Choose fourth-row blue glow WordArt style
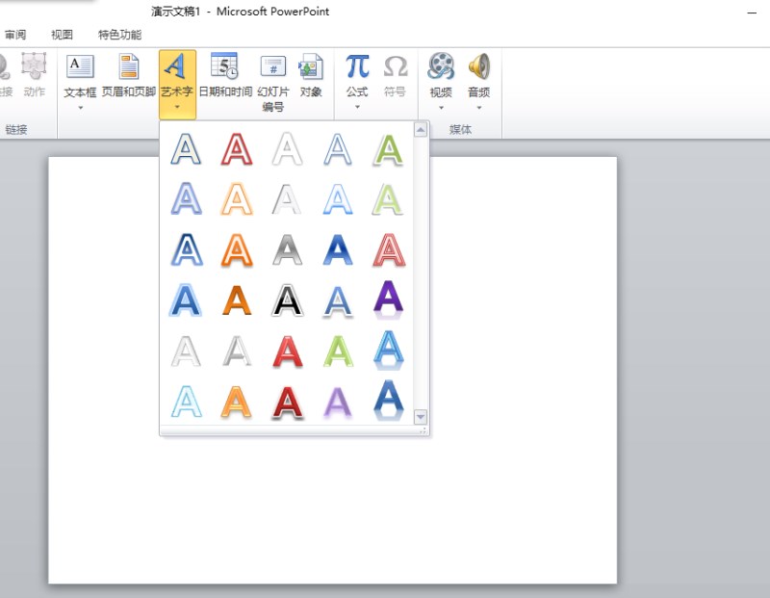This screenshot has width=770, height=598. coord(186,300)
